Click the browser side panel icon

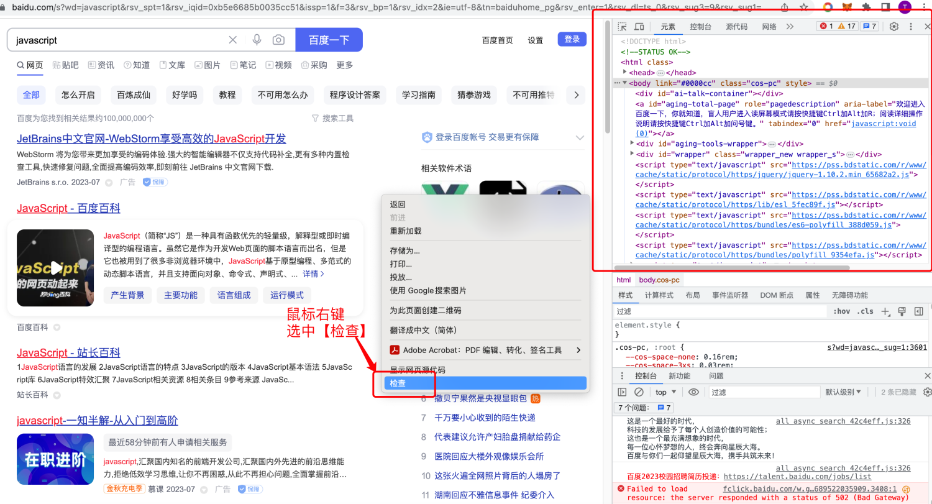[885, 7]
